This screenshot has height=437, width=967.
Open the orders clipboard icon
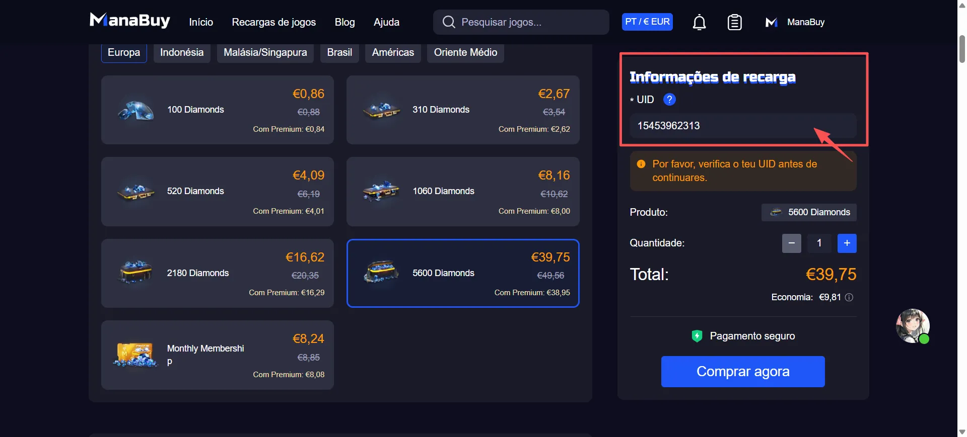(x=734, y=23)
